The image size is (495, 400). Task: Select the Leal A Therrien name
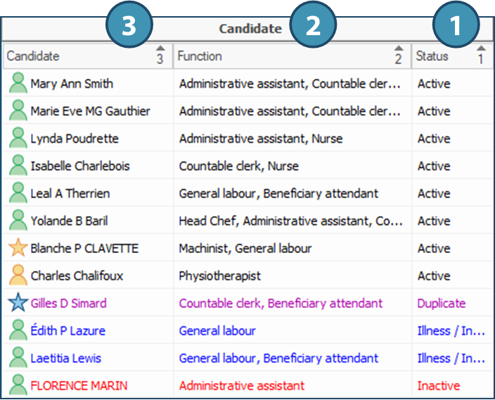(70, 193)
